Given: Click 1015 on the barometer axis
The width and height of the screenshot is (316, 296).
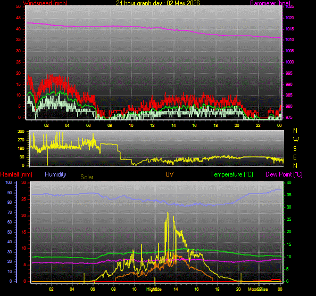Looking at the screenshot, I should coord(289,29).
